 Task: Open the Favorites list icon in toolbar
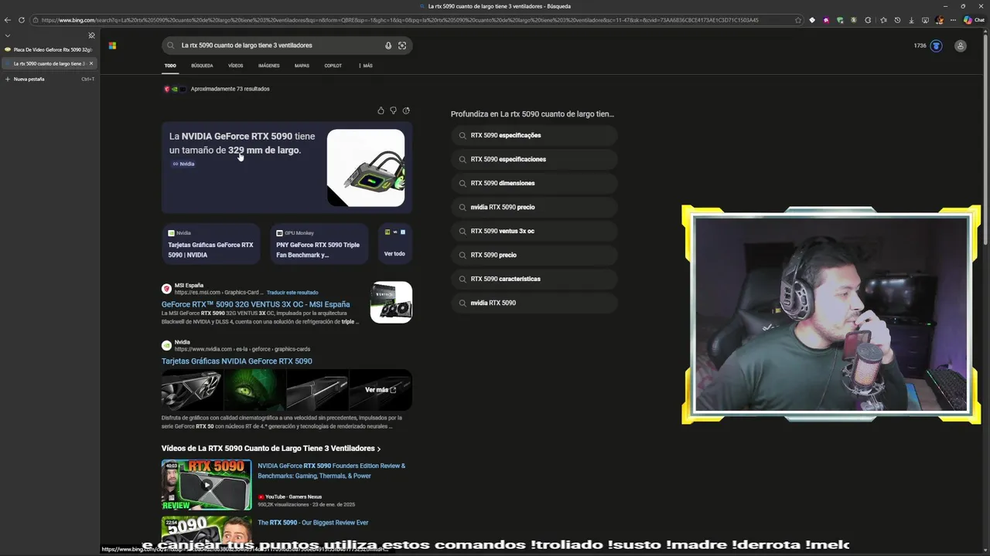(883, 20)
